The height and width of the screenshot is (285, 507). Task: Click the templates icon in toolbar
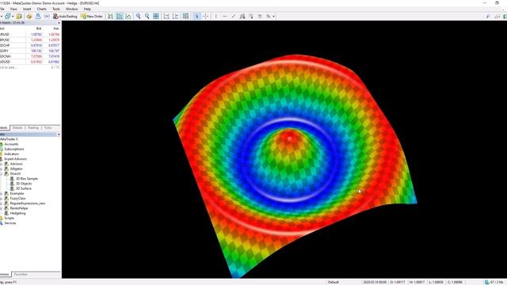[185, 16]
